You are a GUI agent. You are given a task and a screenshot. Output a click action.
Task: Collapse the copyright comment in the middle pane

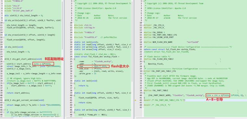coord(73,1)
